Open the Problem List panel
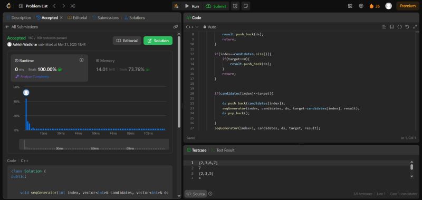 point(33,6)
